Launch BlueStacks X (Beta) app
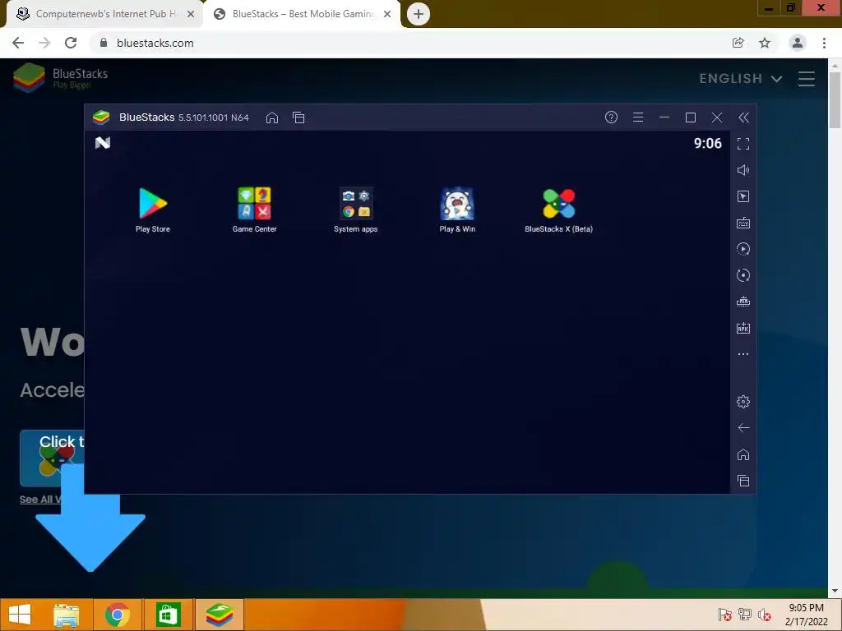Viewport: 842px width, 631px height. tap(558, 210)
